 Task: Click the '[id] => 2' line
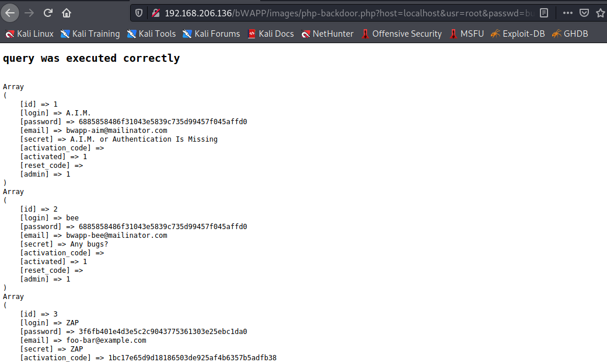coord(39,209)
